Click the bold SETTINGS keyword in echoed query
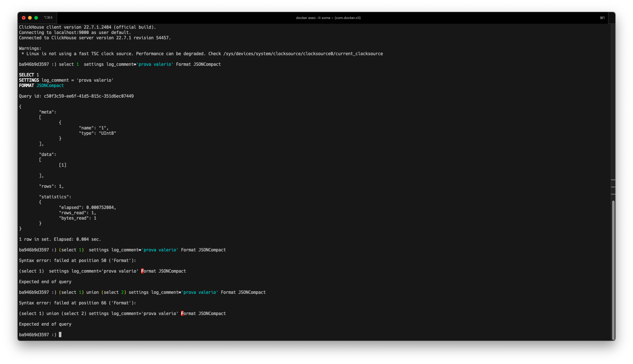The height and width of the screenshot is (364, 633). (x=29, y=80)
